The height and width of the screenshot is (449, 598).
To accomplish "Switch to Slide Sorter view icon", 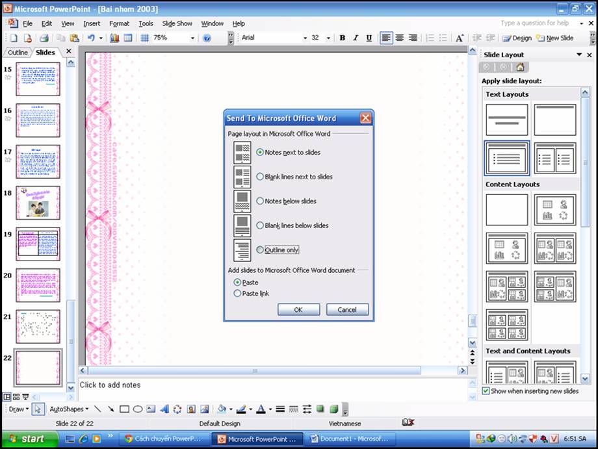I will coord(16,396).
